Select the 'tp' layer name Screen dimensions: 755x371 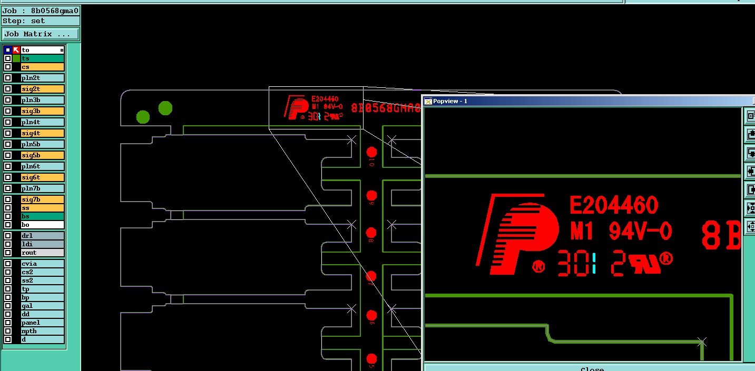(43, 289)
